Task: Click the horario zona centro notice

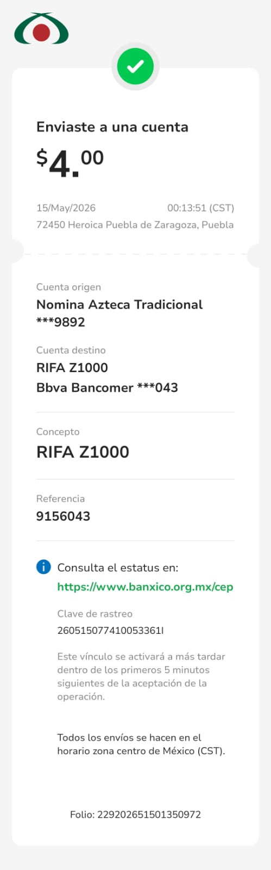Action: tap(141, 744)
